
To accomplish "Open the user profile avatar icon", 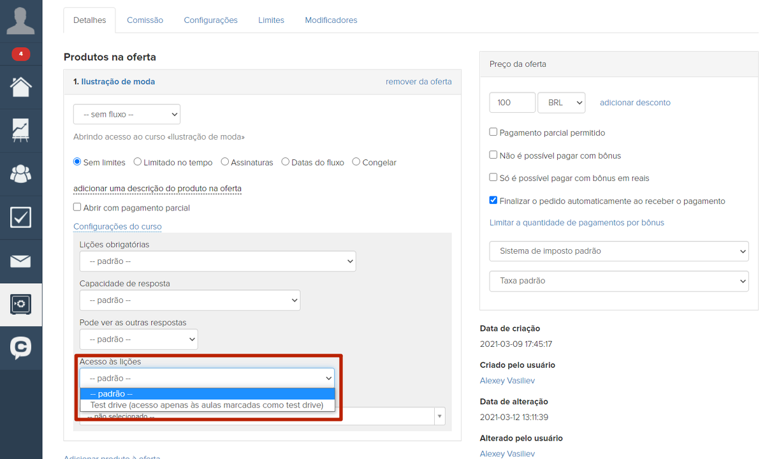I will coord(21,20).
